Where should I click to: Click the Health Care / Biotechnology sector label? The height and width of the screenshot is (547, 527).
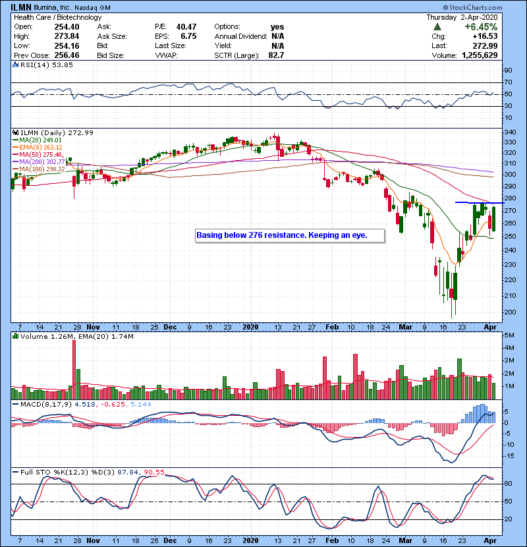coord(57,17)
